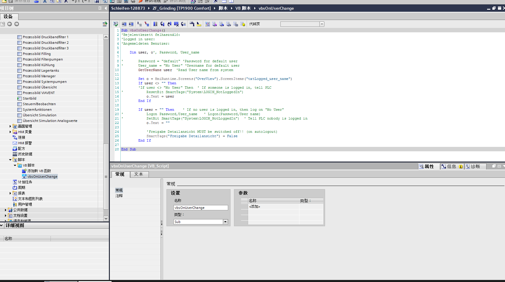Click the 名称 field containing vbsOnUserChange
The height and width of the screenshot is (282, 505).
(x=201, y=208)
